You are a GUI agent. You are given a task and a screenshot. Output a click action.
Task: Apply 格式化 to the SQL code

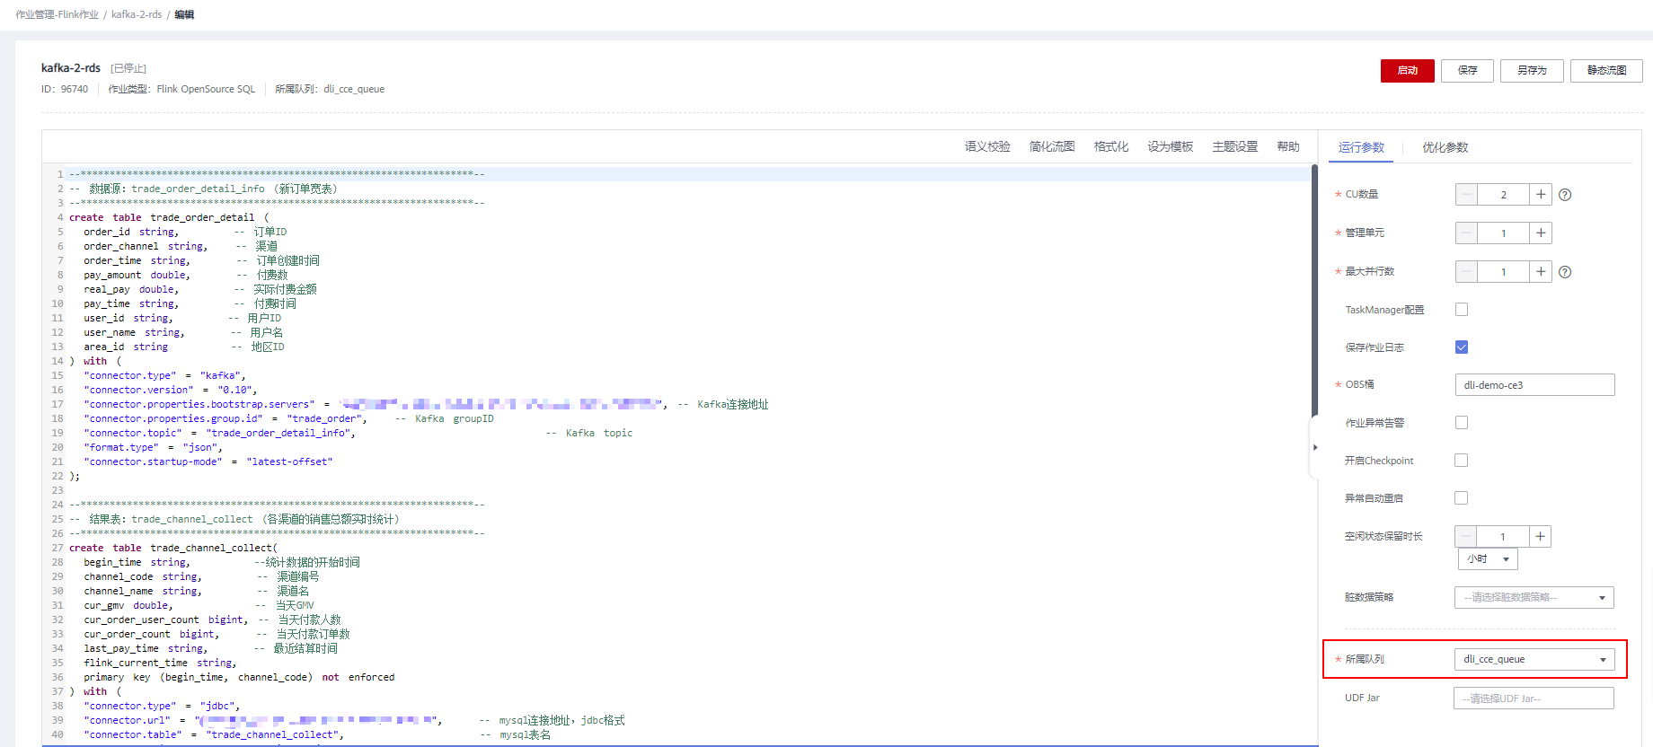point(1111,146)
